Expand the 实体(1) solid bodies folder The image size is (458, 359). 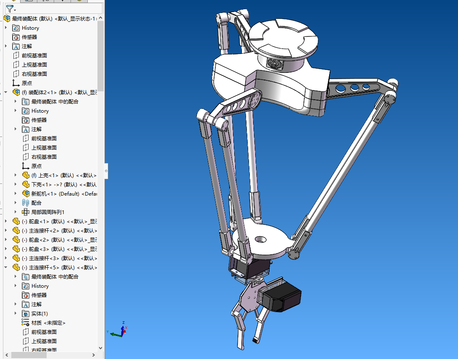[x=16, y=313]
